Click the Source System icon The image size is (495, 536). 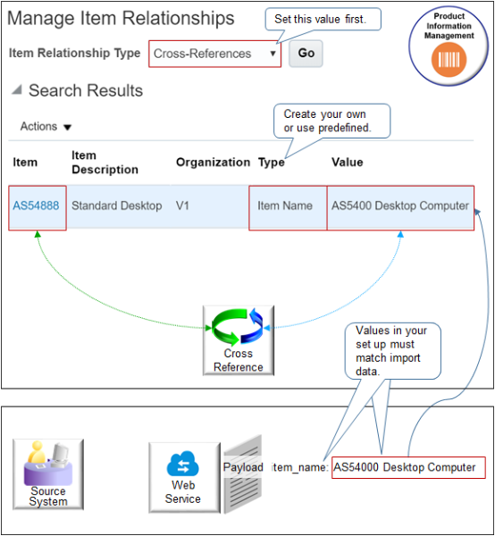(48, 474)
